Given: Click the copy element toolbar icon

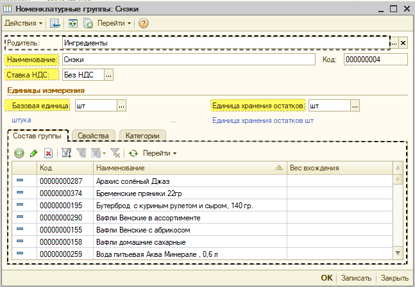Looking at the screenshot, I should pos(88,23).
